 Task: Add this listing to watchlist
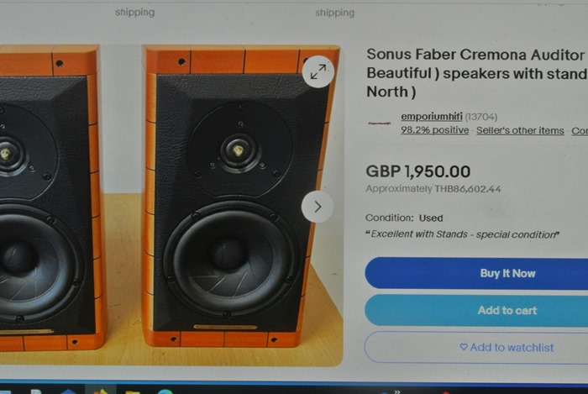(507, 348)
